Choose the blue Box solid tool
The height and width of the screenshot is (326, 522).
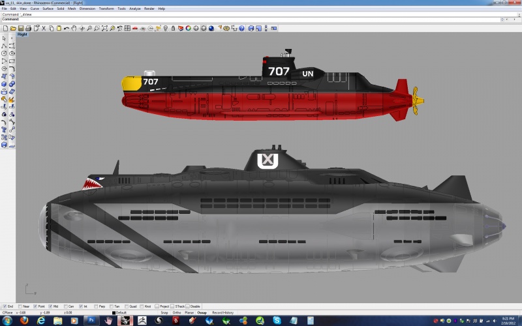tap(4, 84)
